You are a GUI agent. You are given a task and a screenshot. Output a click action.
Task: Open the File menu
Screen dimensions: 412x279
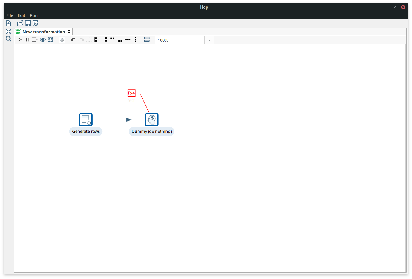[10, 15]
